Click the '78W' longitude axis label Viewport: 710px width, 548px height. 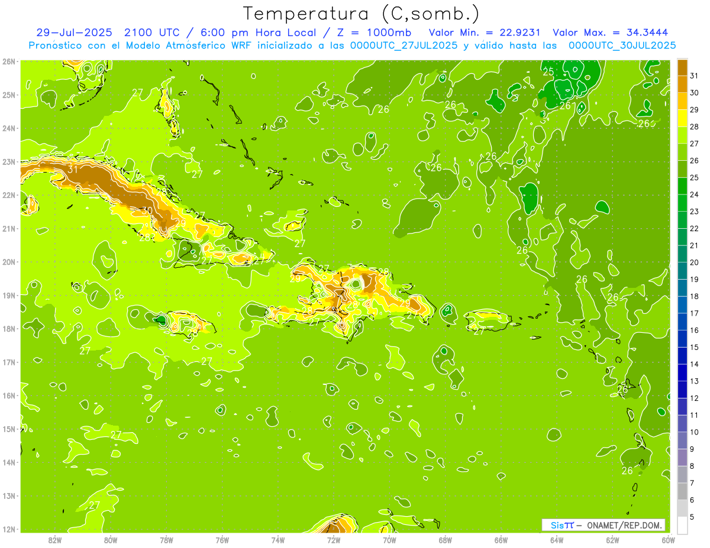point(166,540)
